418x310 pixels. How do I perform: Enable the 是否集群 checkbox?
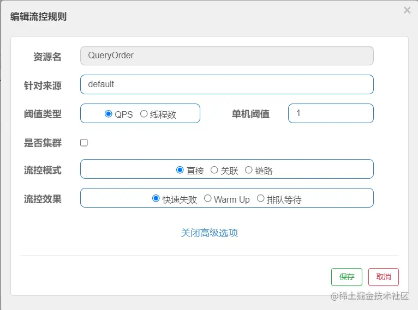(84, 143)
